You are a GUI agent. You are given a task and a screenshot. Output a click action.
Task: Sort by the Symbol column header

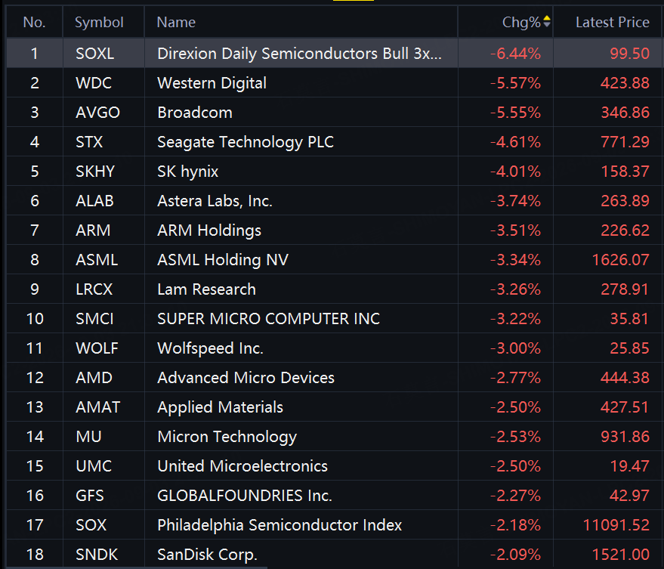99,22
